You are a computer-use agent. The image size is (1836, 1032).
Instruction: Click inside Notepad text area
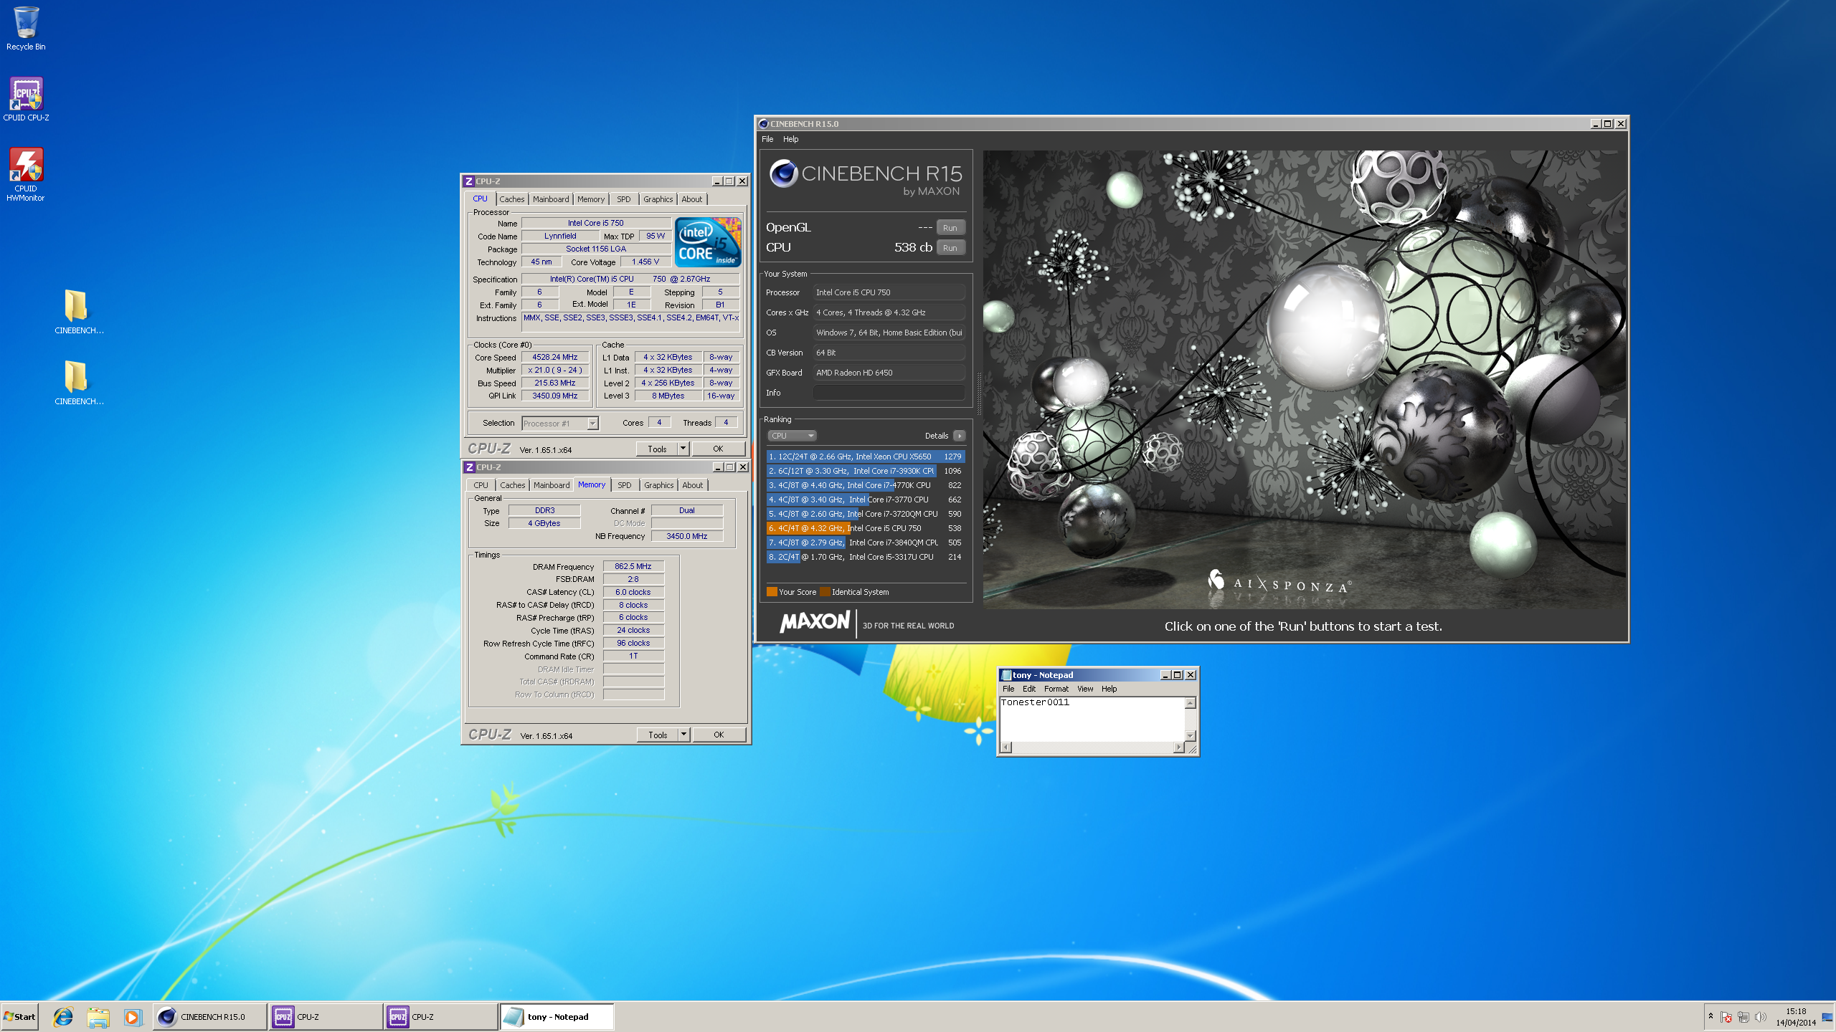[1092, 720]
